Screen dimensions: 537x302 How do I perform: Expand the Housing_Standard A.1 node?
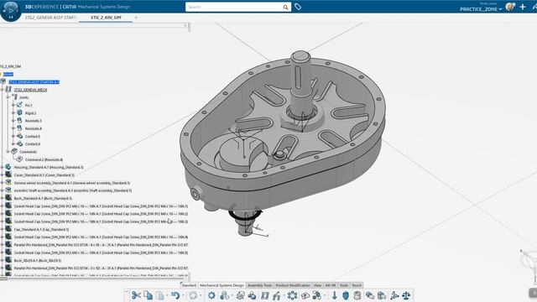(3, 167)
